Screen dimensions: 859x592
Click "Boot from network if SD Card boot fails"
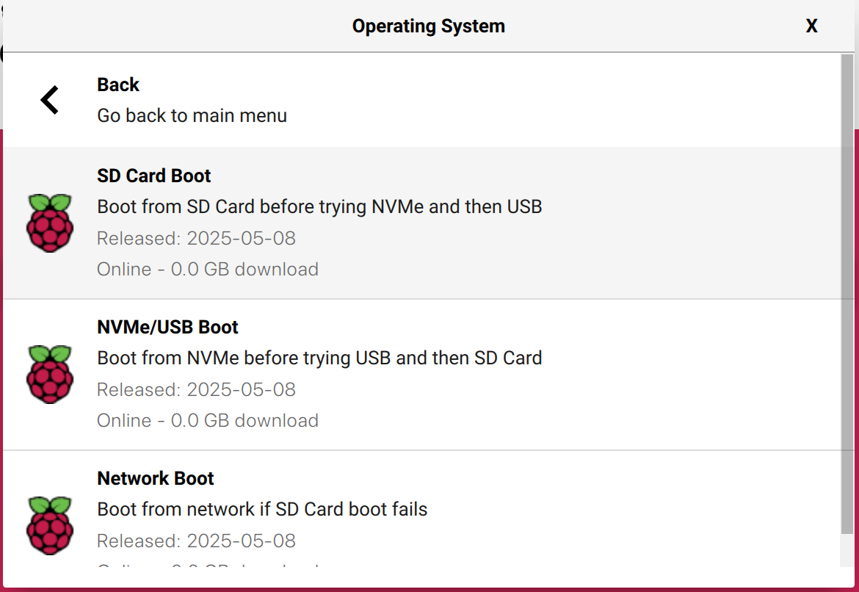[262, 509]
